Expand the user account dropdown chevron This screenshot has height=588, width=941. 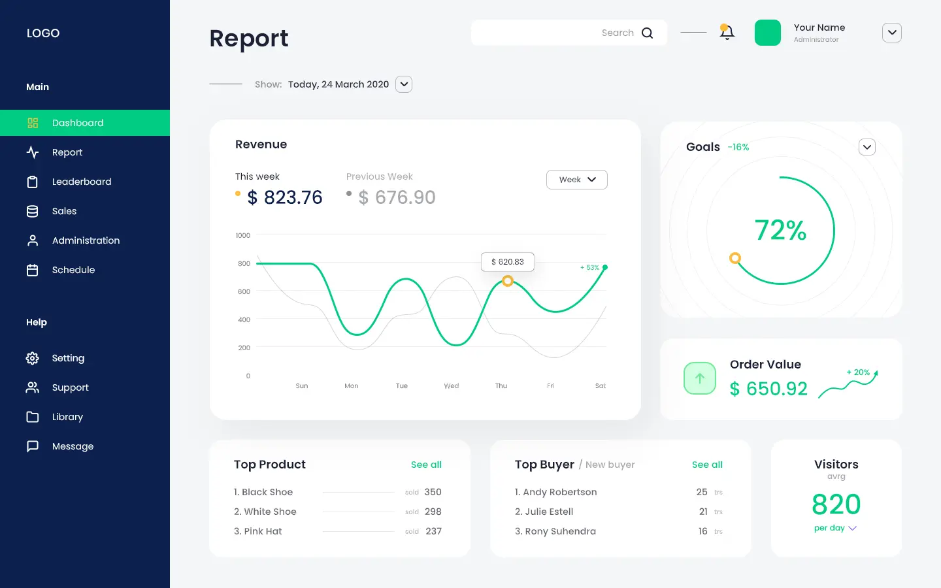click(892, 33)
